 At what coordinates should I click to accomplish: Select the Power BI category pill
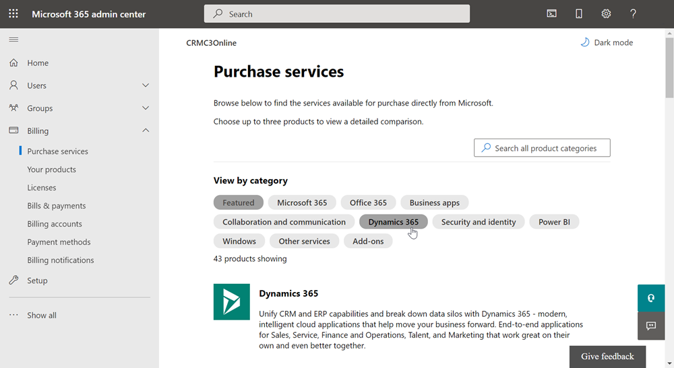[554, 222]
